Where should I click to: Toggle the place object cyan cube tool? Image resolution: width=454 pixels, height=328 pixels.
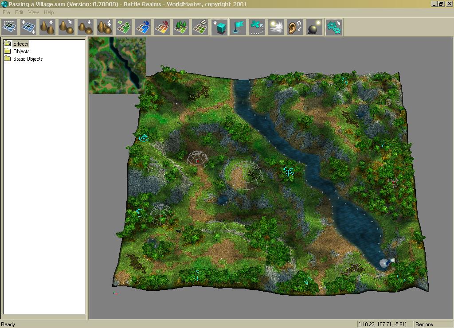pos(219,27)
